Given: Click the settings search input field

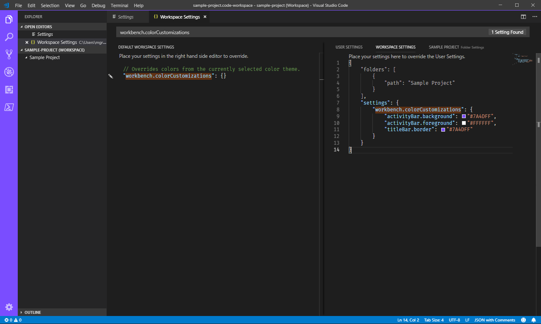Looking at the screenshot, I should pyautogui.click(x=301, y=32).
